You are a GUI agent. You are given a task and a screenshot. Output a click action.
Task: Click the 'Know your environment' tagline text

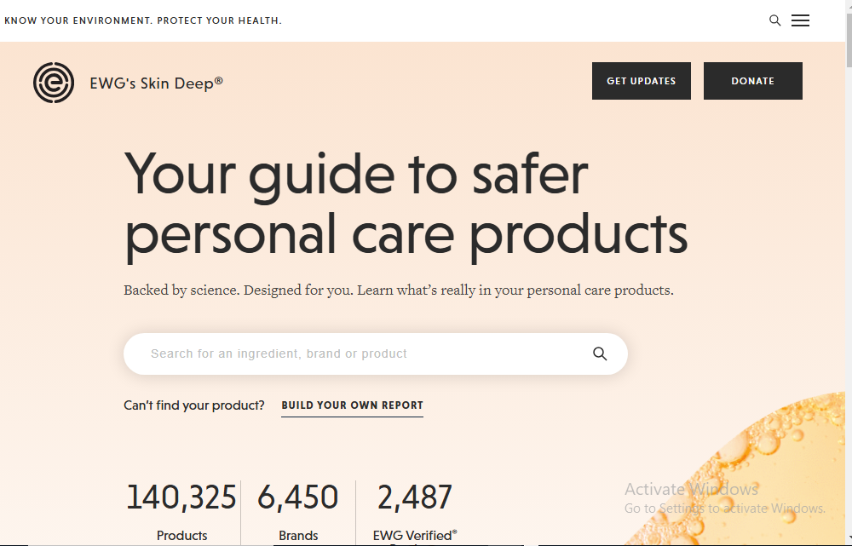[142, 20]
